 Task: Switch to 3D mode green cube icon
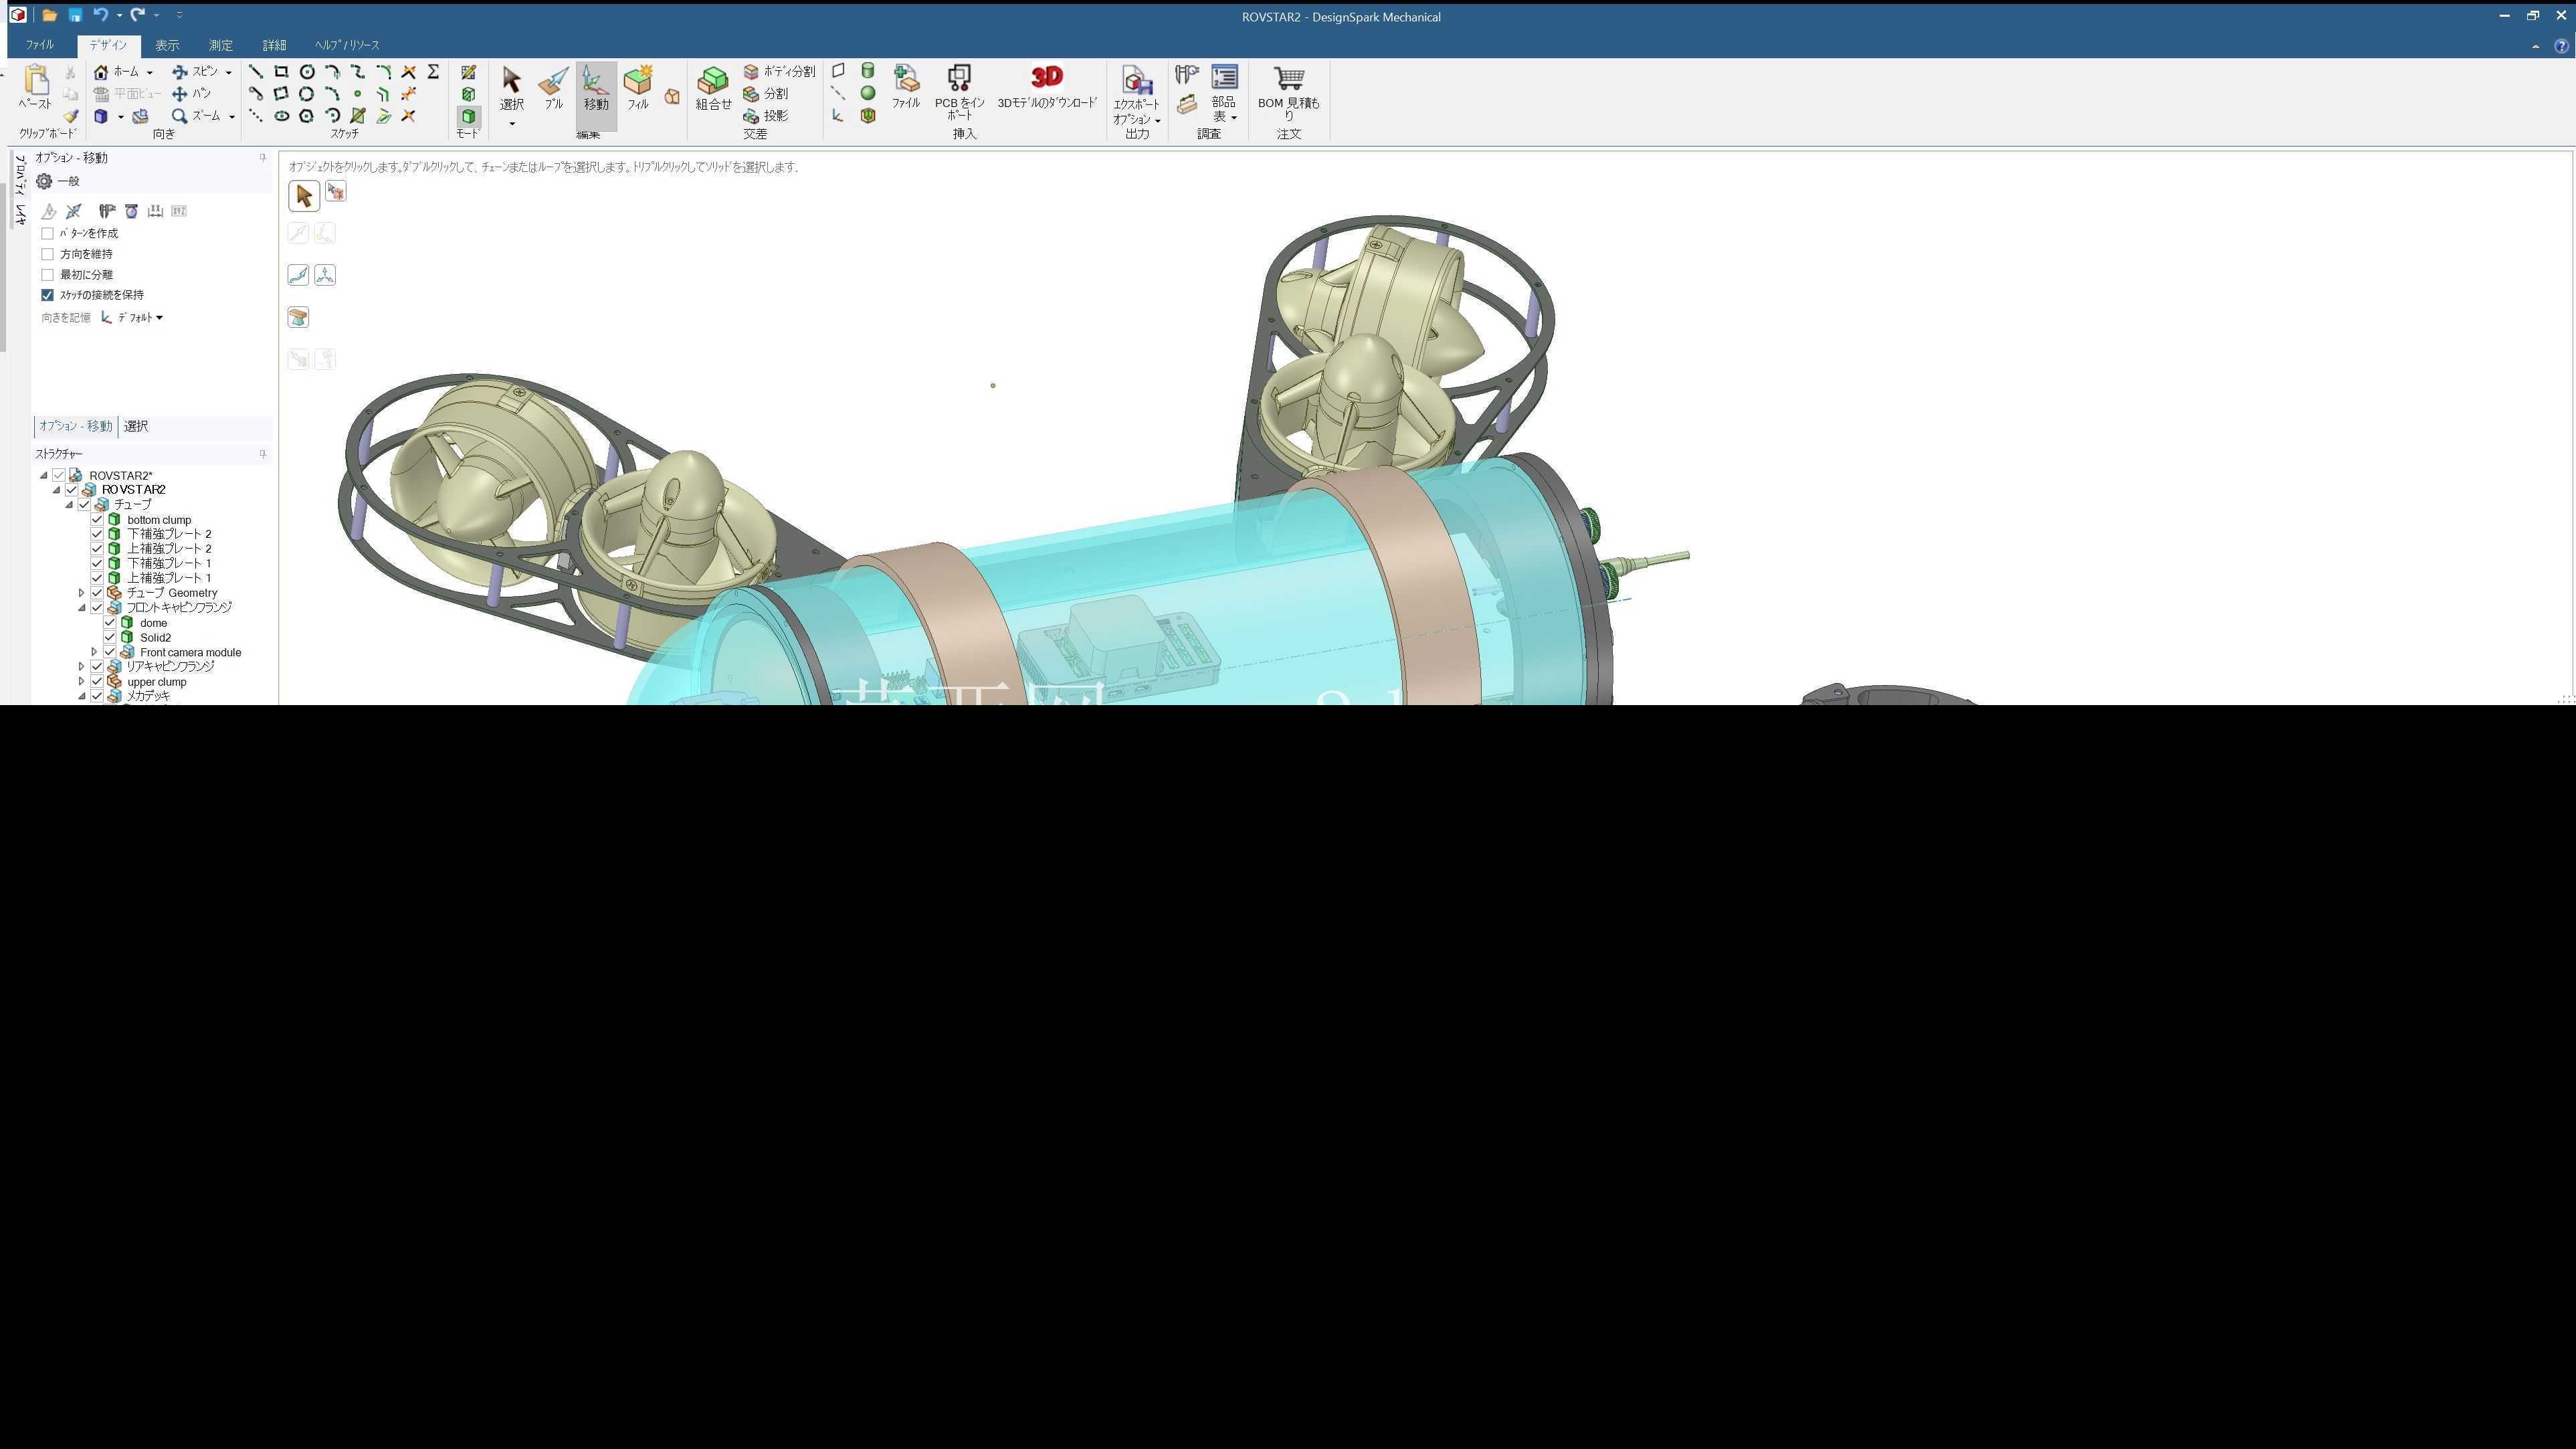468,116
